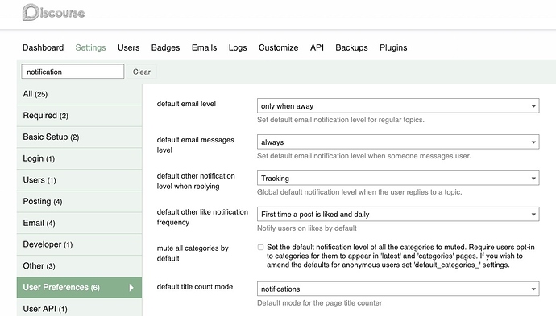Toggle mute all categories by default checkbox

tap(260, 247)
